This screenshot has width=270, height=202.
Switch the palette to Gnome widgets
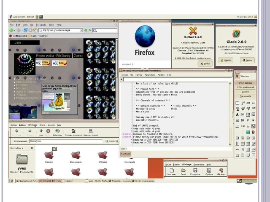coord(245,92)
